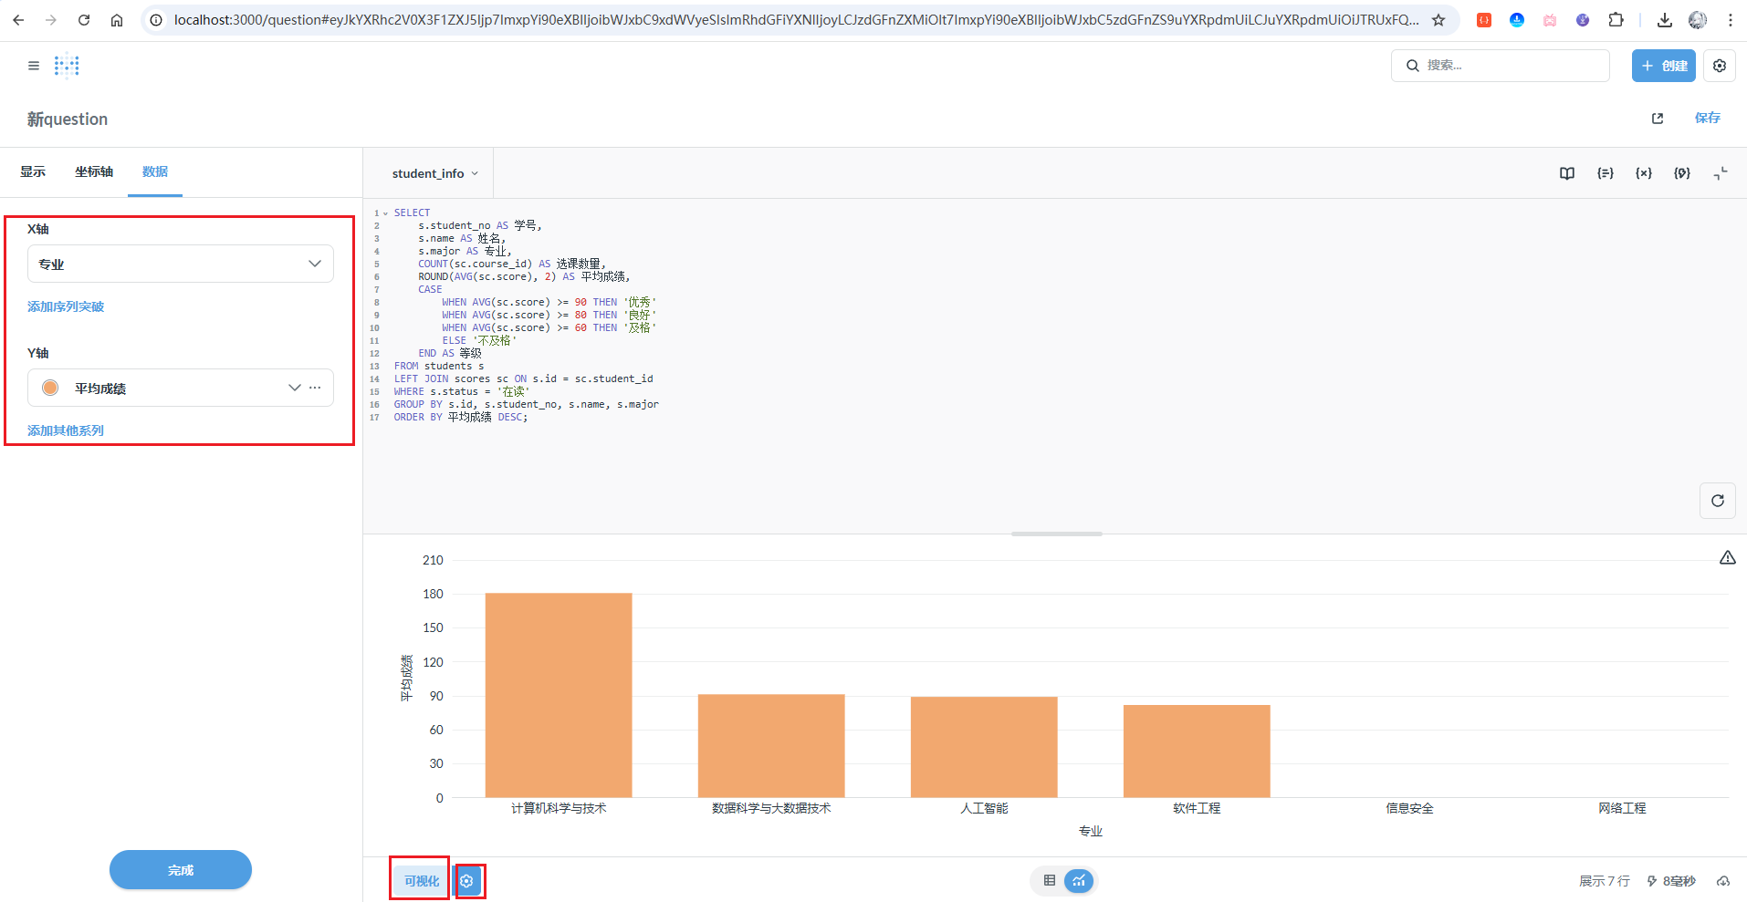This screenshot has width=1747, height=902.
Task: Fold the SELECT statement at line 1
Action: (x=385, y=213)
